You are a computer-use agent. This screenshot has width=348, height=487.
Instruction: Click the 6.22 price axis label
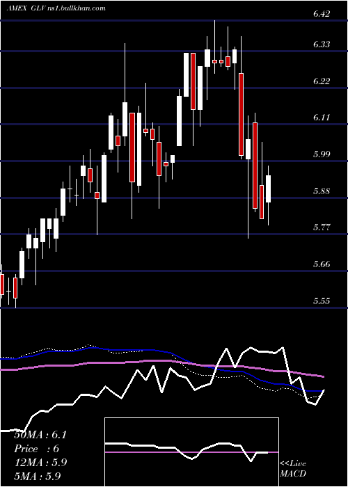322,81
